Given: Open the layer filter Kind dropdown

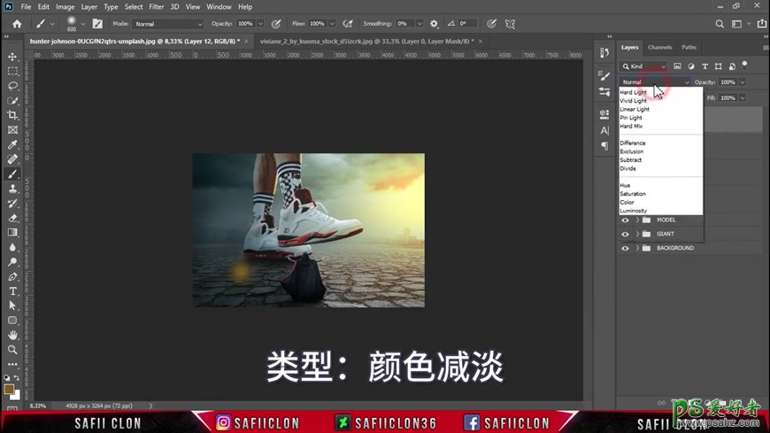Looking at the screenshot, I should (x=643, y=66).
